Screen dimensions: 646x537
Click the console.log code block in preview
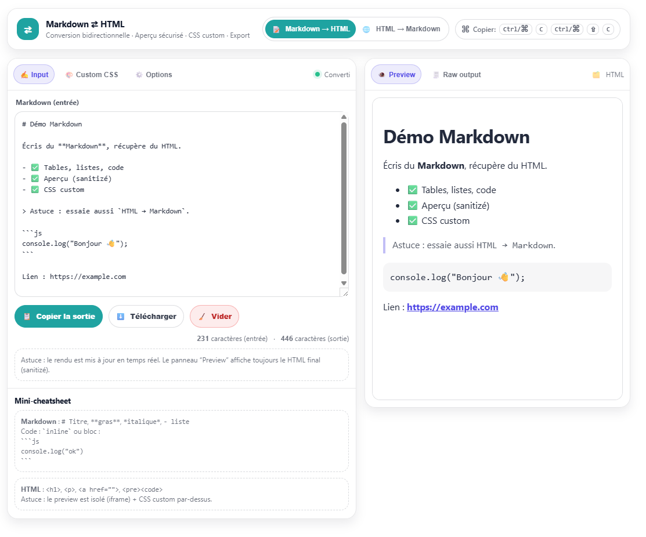coord(497,277)
